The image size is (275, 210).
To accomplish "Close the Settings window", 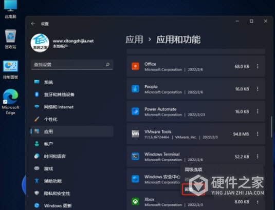I will pos(266,21).
